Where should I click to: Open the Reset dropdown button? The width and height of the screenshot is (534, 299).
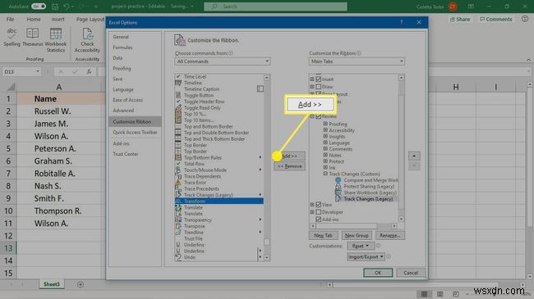click(361, 246)
